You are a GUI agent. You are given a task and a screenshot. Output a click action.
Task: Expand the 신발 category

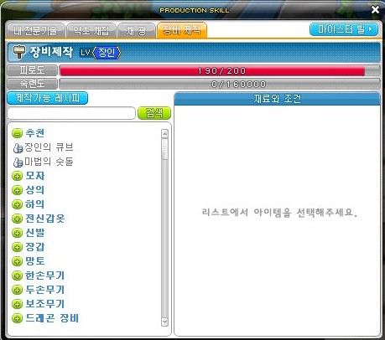tap(17, 233)
